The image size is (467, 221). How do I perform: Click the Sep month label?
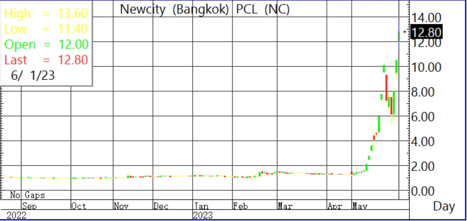[x=29, y=206]
